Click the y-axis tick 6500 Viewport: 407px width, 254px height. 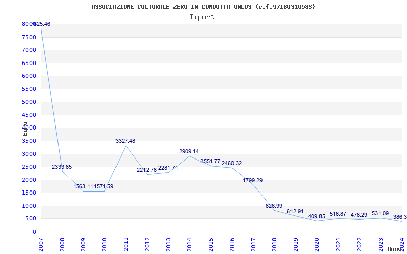click(29, 63)
